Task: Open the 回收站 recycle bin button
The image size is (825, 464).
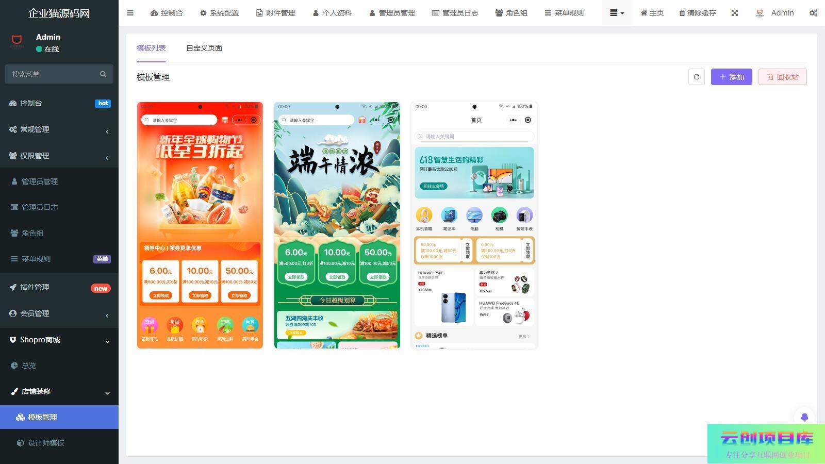Action: pos(782,77)
